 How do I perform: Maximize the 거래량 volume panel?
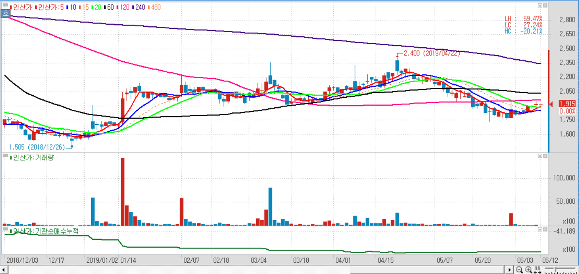pos(540,156)
